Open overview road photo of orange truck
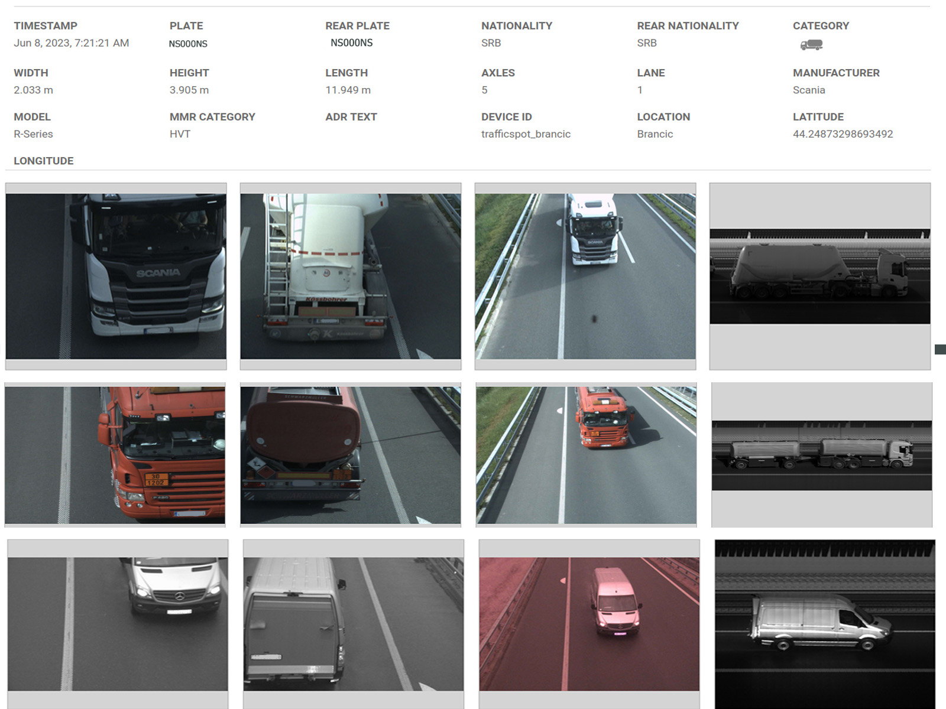Screen dimensions: 946x709 (x=586, y=455)
